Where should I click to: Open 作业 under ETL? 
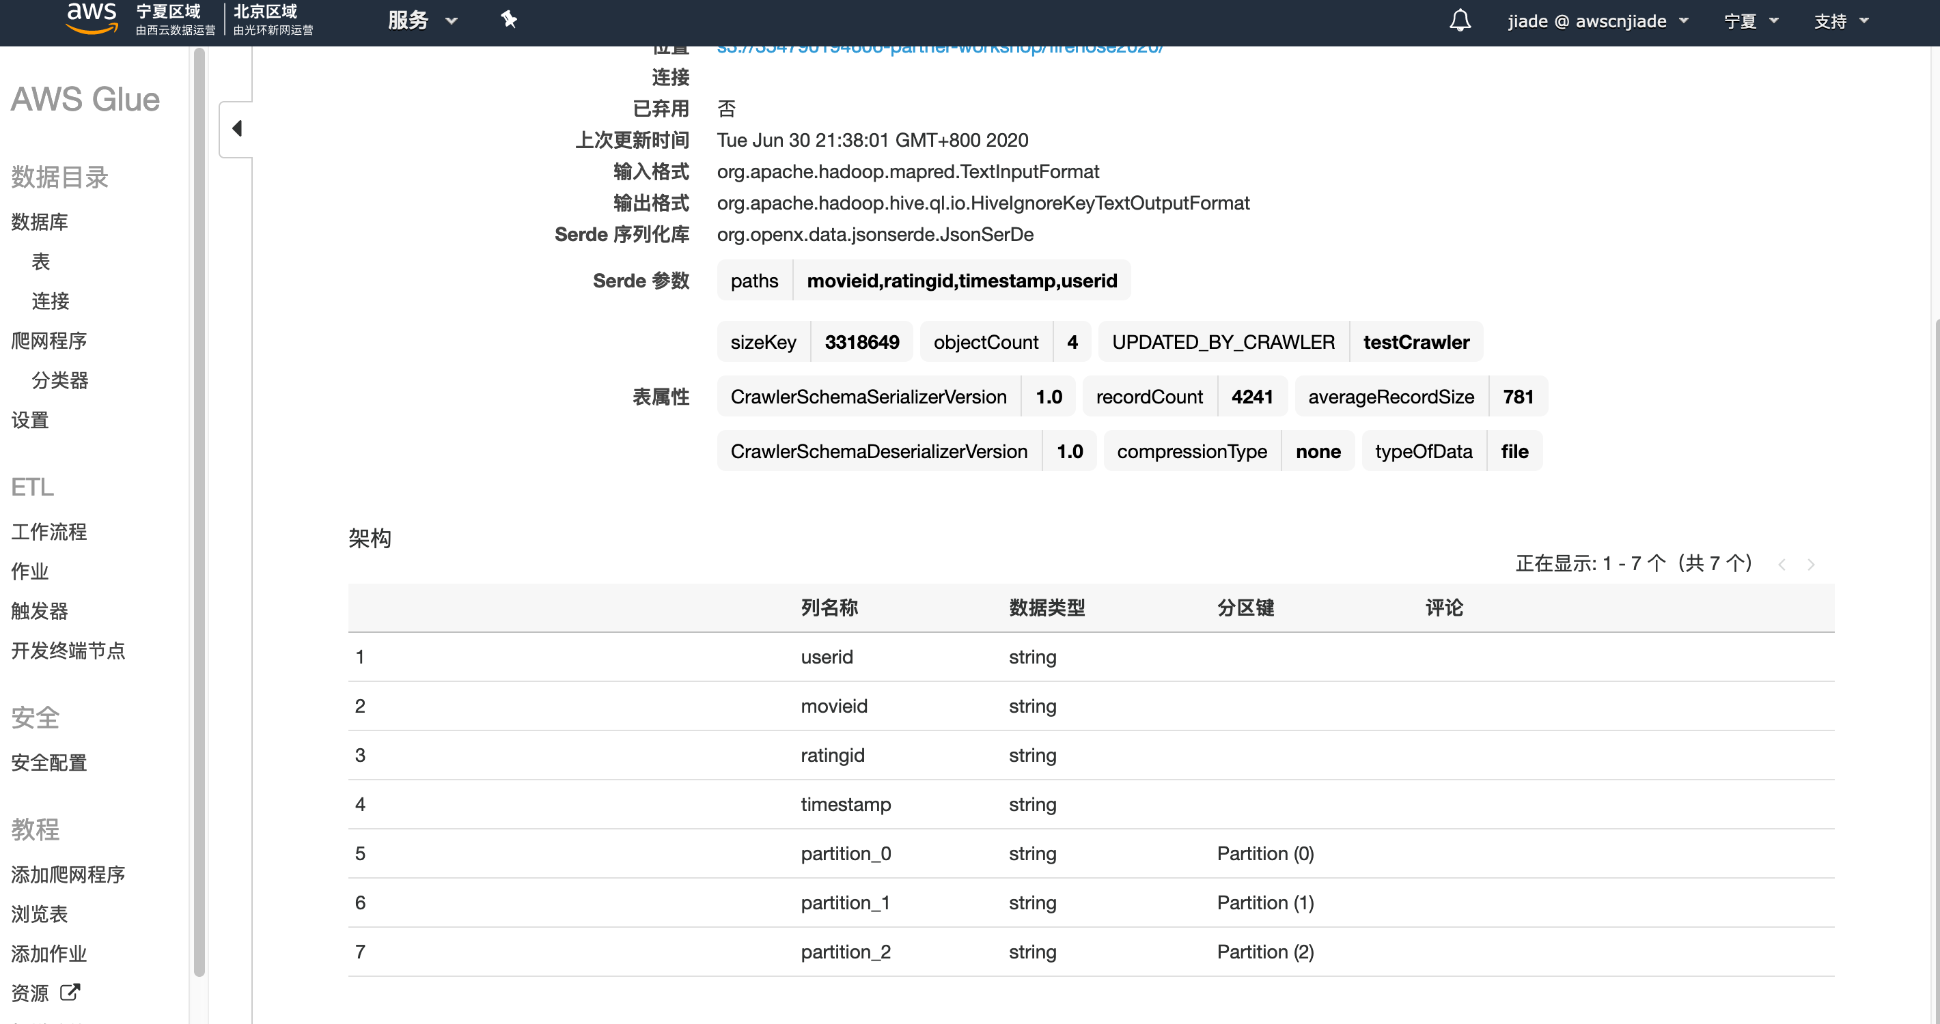[x=30, y=572]
